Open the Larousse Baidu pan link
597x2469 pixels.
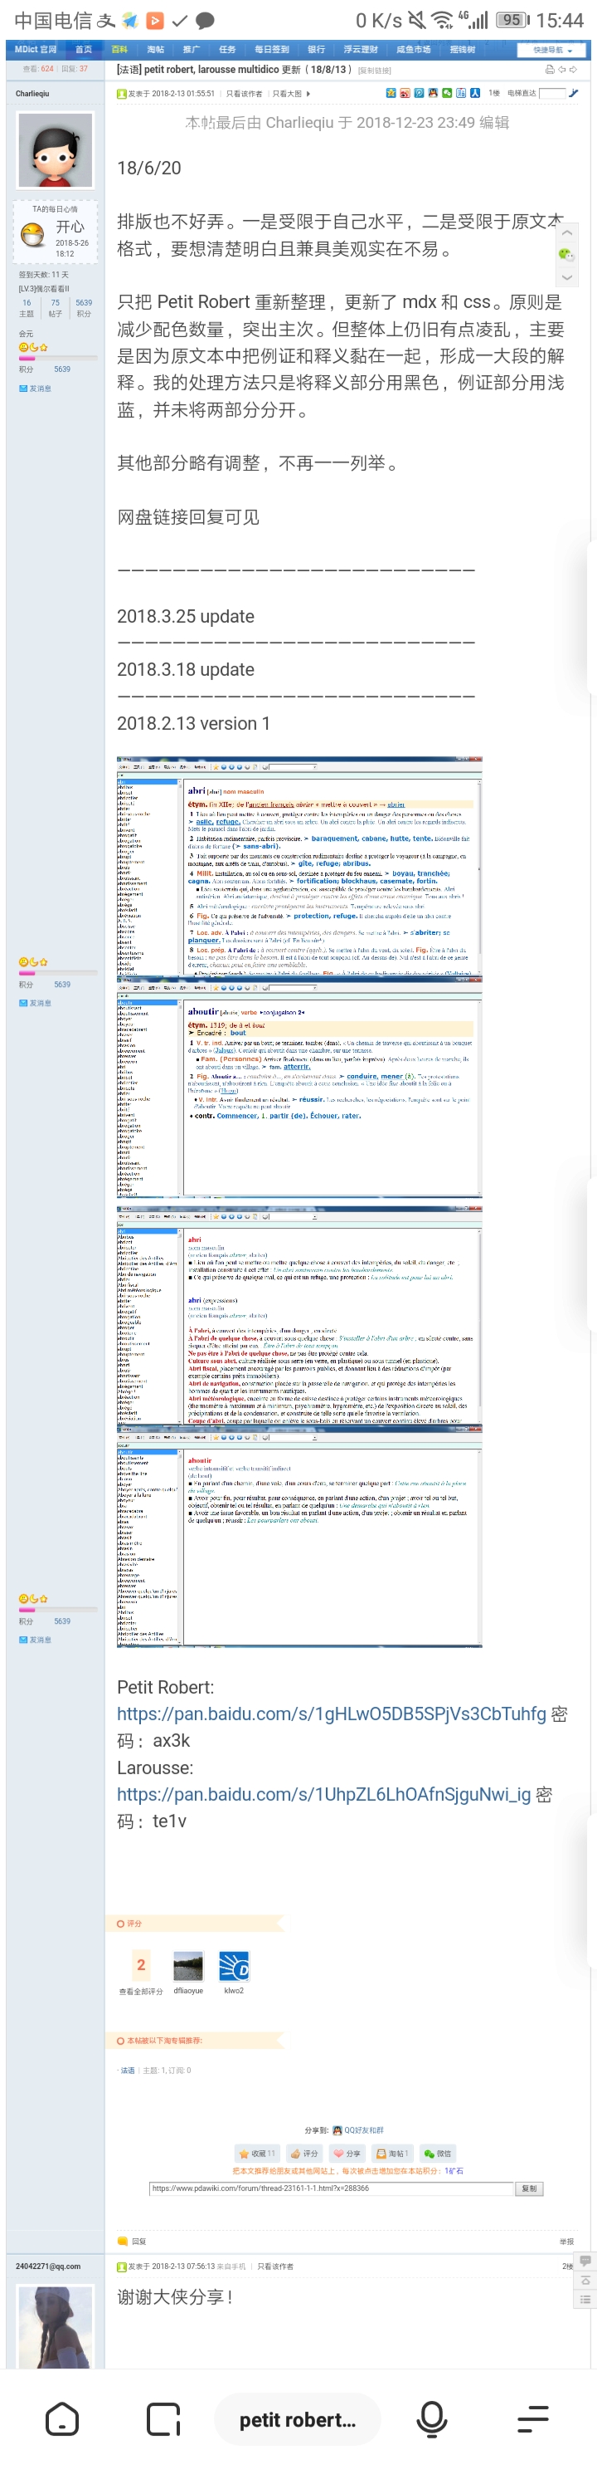(x=323, y=1794)
